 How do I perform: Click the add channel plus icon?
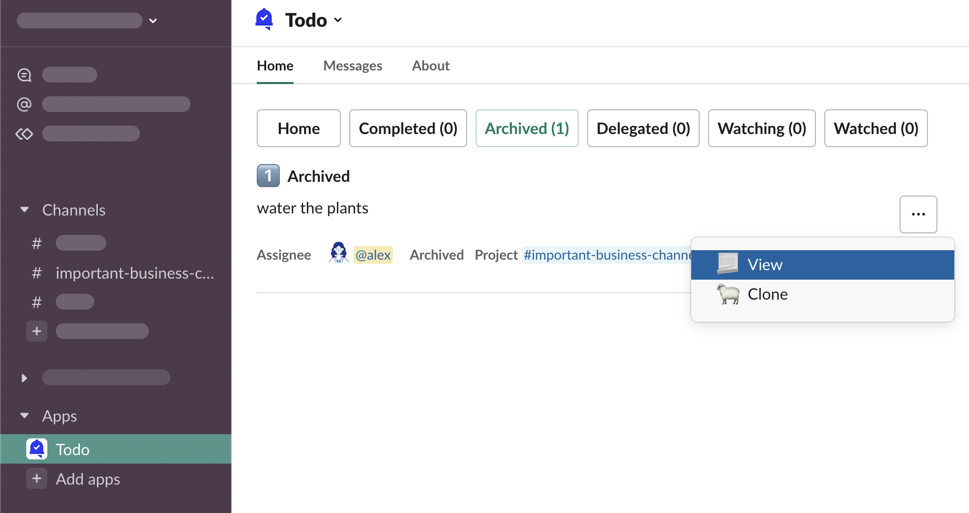pos(37,331)
